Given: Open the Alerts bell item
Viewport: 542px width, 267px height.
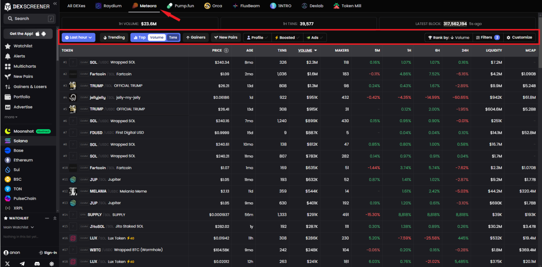Looking at the screenshot, I should point(15,56).
